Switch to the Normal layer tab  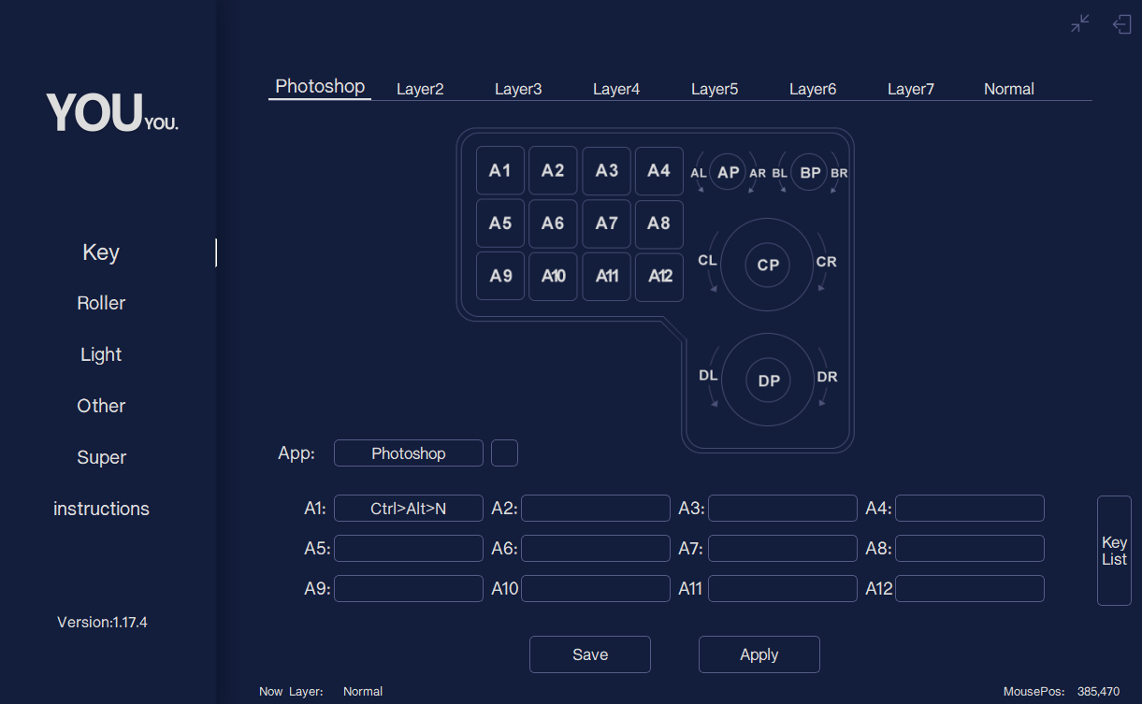pos(1009,89)
